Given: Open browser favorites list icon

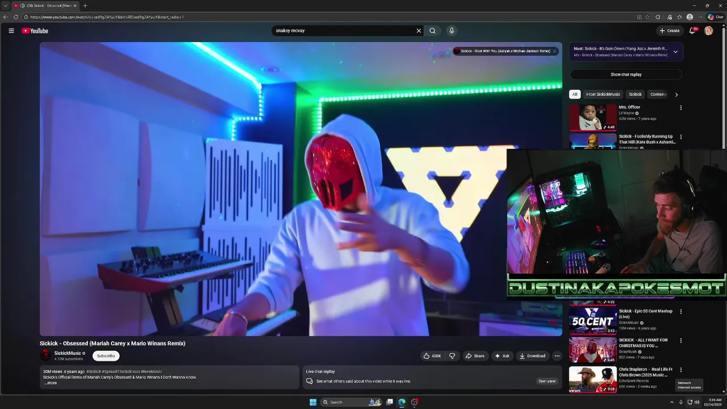Looking at the screenshot, I should 679,17.
